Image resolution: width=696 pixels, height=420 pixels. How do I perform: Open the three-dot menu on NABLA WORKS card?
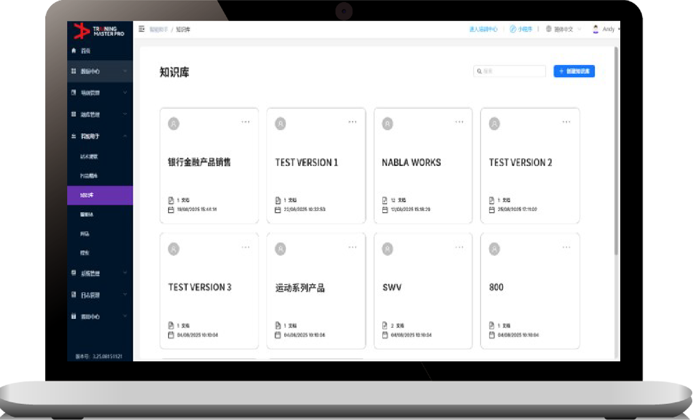coord(459,122)
